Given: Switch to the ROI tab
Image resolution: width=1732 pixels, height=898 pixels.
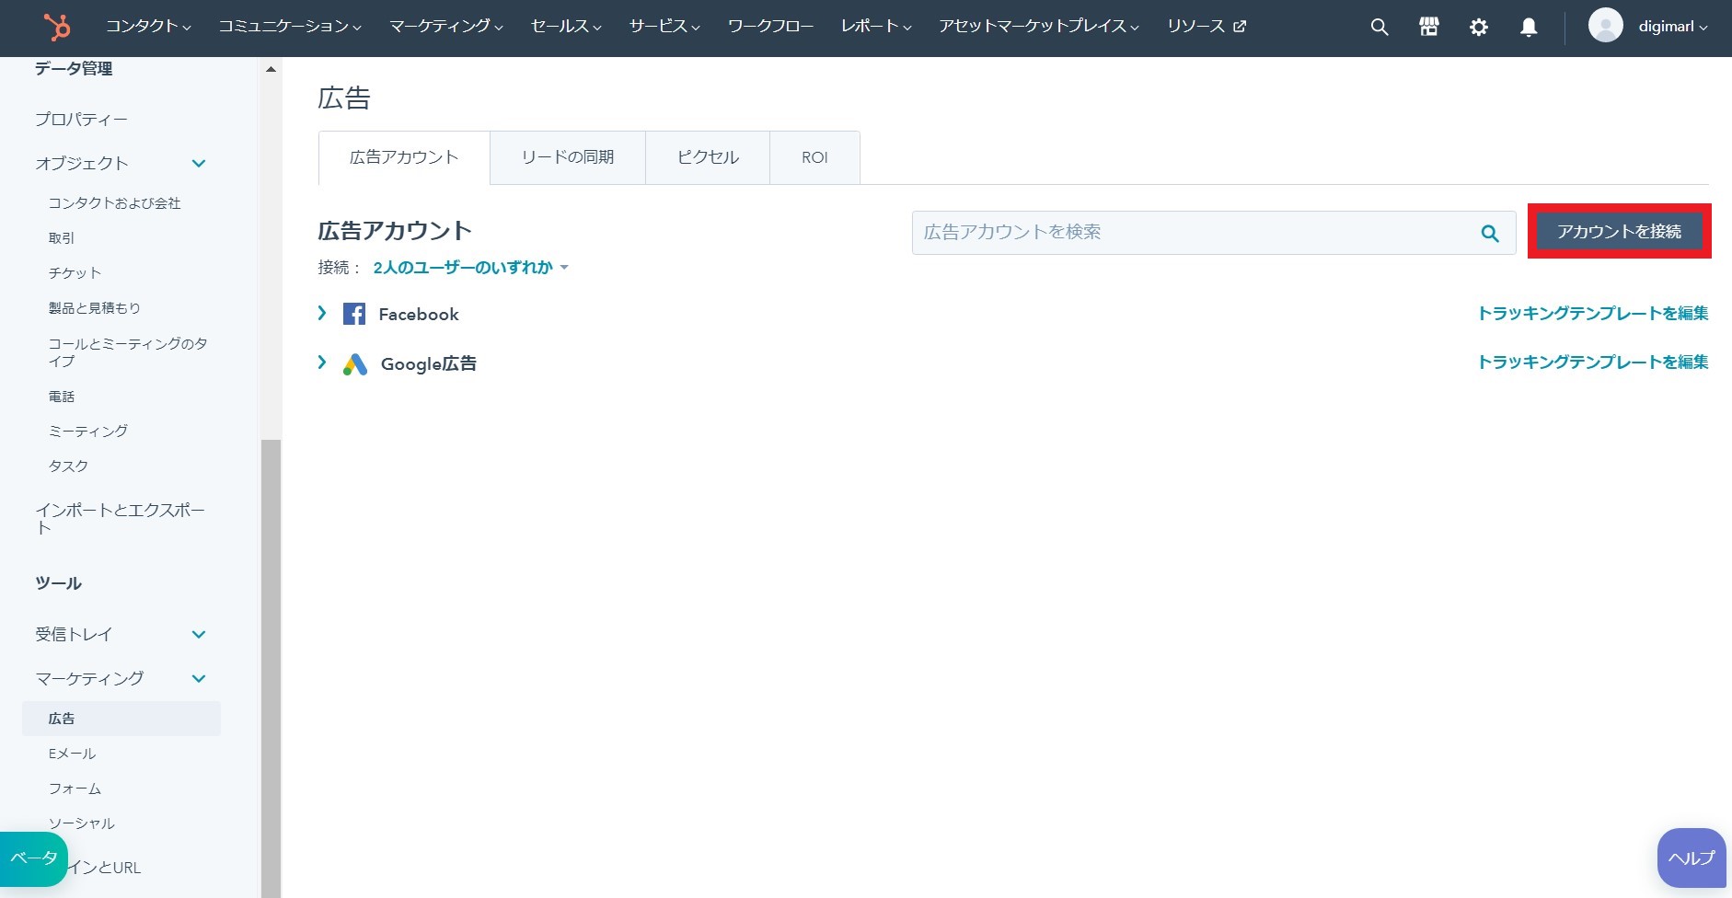Looking at the screenshot, I should tap(814, 157).
